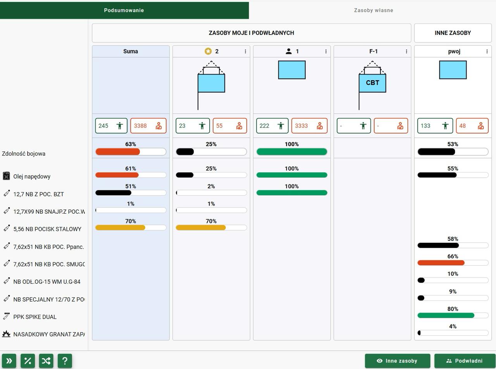Toggle Inne zasoby visibility button
This screenshot has height=369, width=496.
click(397, 361)
